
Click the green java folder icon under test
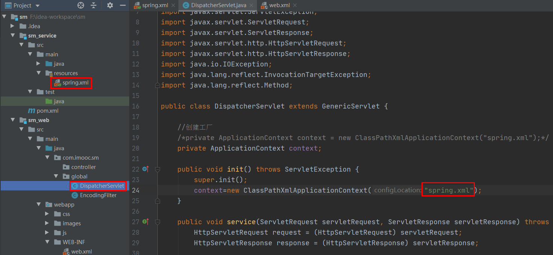coord(49,101)
